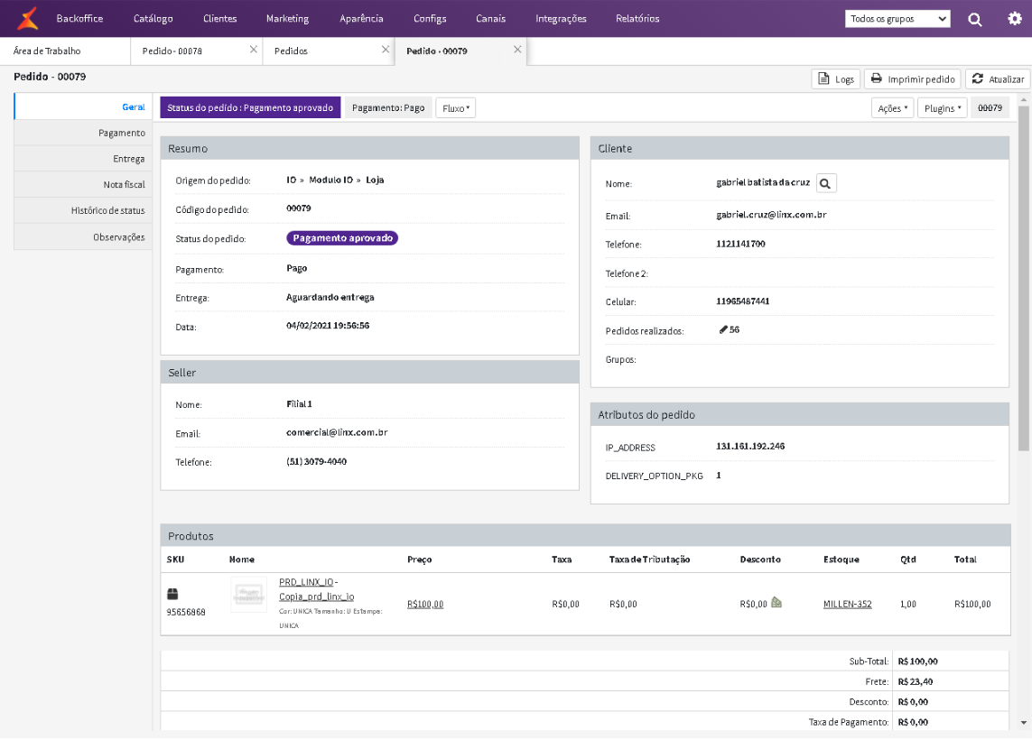Click the package icon above the SKU number
Screen dimensions: 1032x740
(173, 594)
